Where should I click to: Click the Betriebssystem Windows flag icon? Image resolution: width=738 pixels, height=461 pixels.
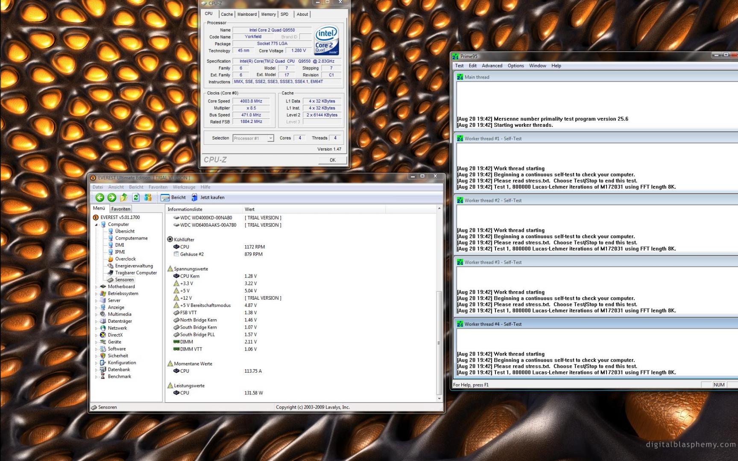(103, 293)
